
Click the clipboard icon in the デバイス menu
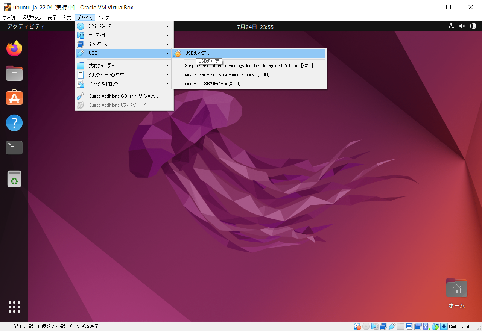tap(81, 75)
